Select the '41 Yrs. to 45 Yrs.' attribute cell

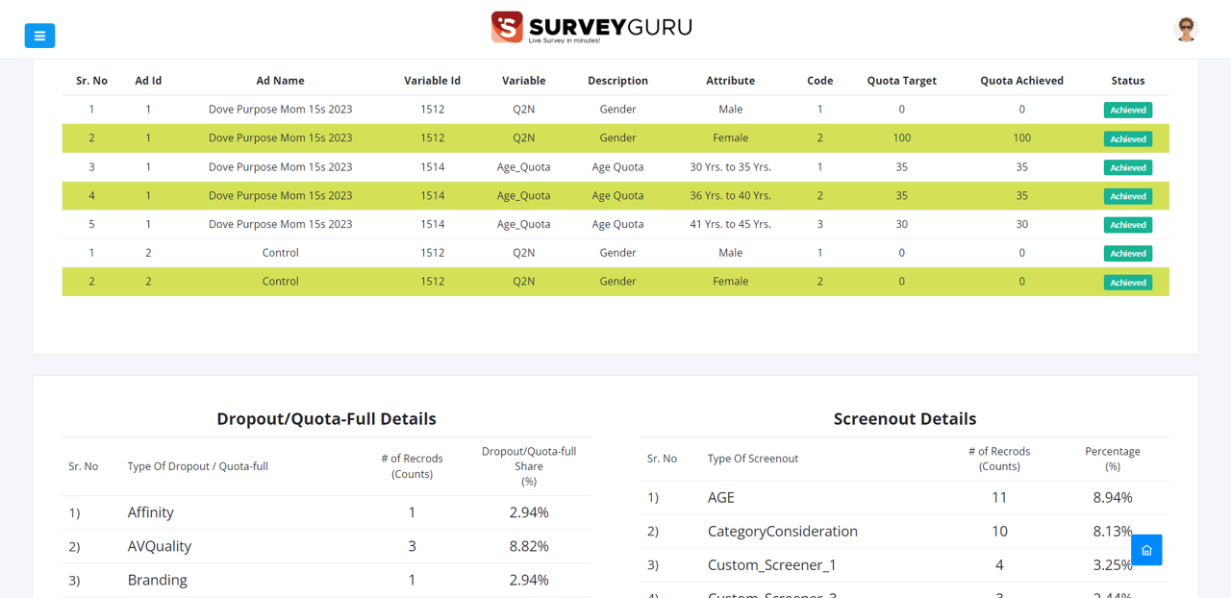click(x=730, y=225)
